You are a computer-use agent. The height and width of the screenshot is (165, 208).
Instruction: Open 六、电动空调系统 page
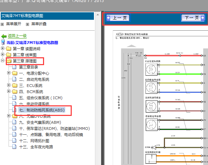34,104
